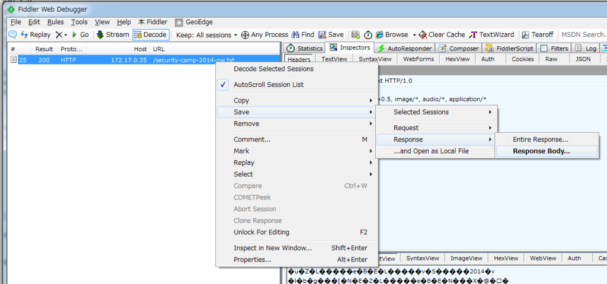Click the comment speech bubble toolbar icon
The width and height of the screenshot is (607, 284).
click(13, 35)
